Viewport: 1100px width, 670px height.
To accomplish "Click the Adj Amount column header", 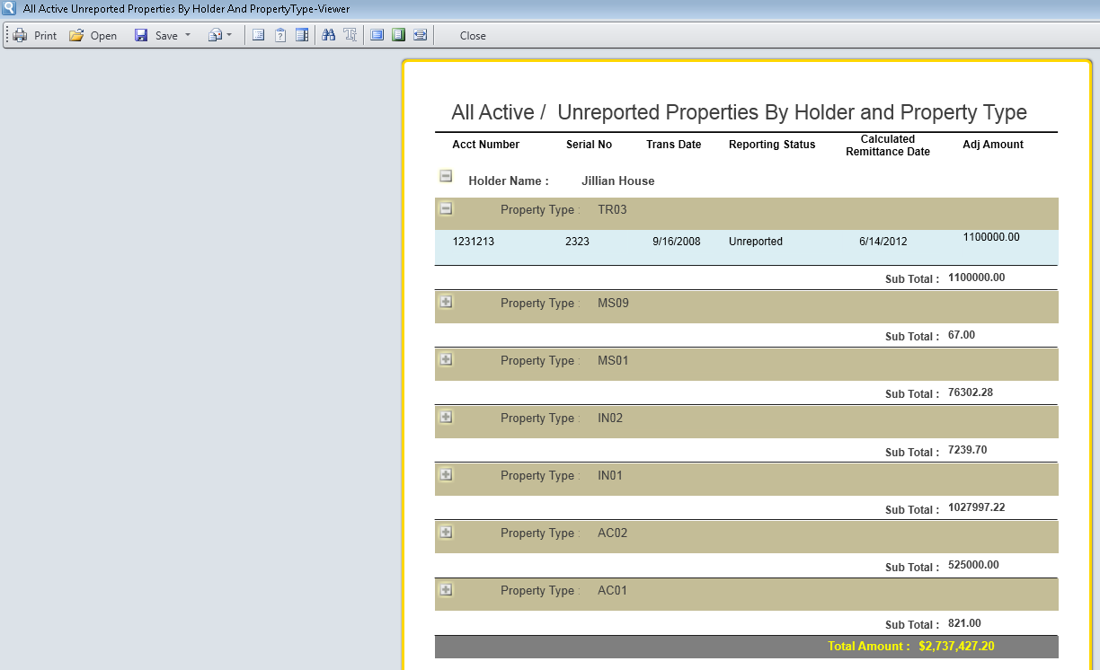I will point(993,145).
